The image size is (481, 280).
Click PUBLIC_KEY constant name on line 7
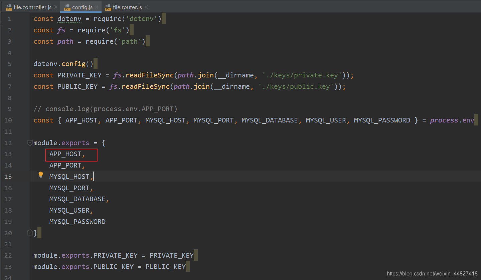point(77,87)
